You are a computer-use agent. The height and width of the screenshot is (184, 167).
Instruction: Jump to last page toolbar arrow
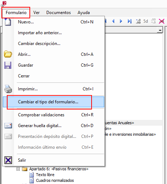click(129, 21)
